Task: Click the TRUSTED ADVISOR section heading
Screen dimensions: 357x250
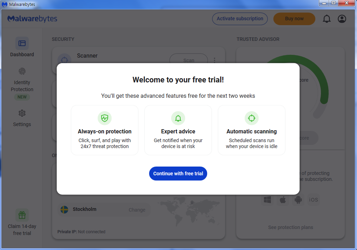Action: [x=258, y=39]
